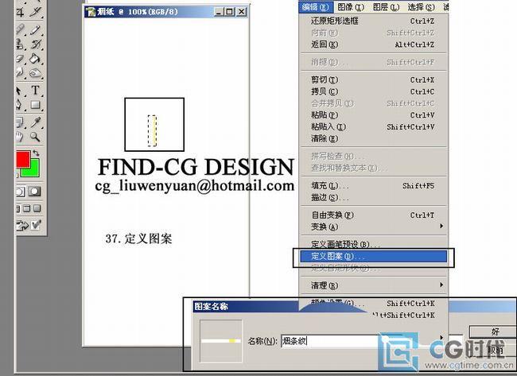Screen dimensions: 517x376
Task: Click the grayed-out 向前(W) menu entry
Action: click(x=373, y=33)
